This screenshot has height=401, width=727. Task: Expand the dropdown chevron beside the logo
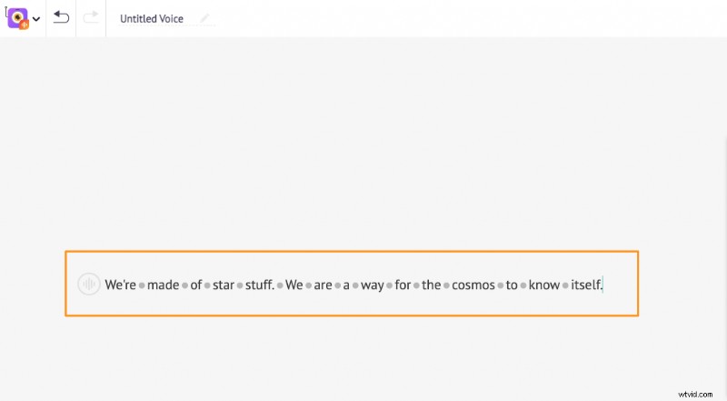pyautogui.click(x=36, y=19)
